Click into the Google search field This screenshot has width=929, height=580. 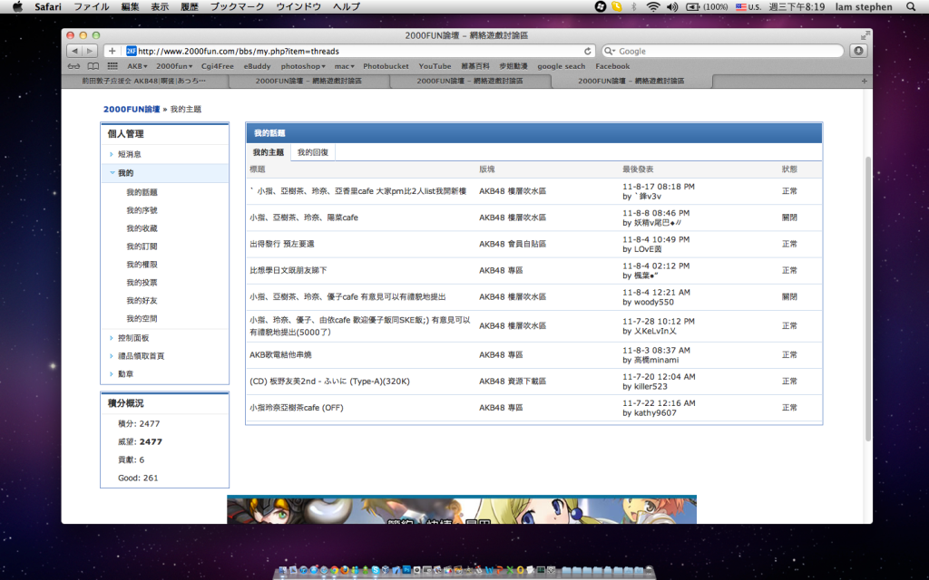click(x=726, y=51)
